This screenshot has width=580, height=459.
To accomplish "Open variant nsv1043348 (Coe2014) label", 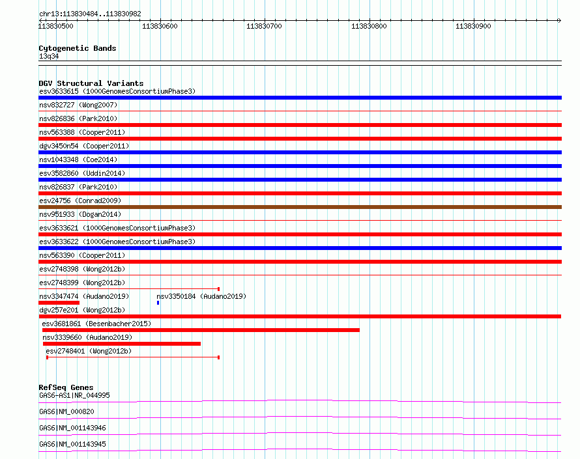I will pyautogui.click(x=78, y=160).
